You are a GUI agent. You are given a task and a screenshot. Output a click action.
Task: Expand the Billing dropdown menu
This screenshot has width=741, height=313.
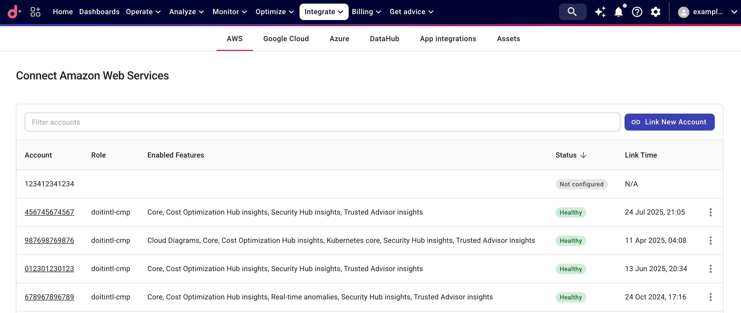pyautogui.click(x=366, y=12)
